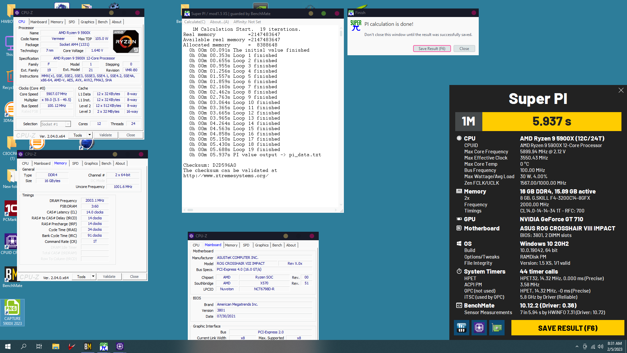Open Bench tab in top CPU-Z window
627x353 pixels.
pos(103,22)
